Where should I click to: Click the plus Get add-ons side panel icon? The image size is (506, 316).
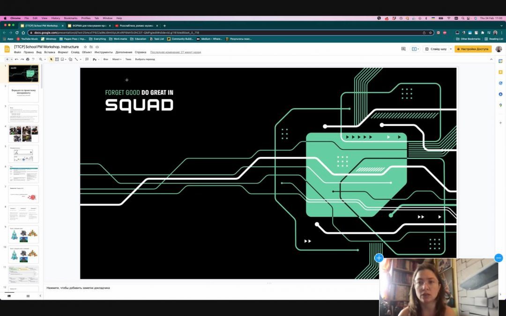500,123
